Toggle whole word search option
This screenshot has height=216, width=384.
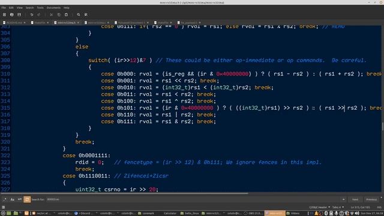(20, 200)
